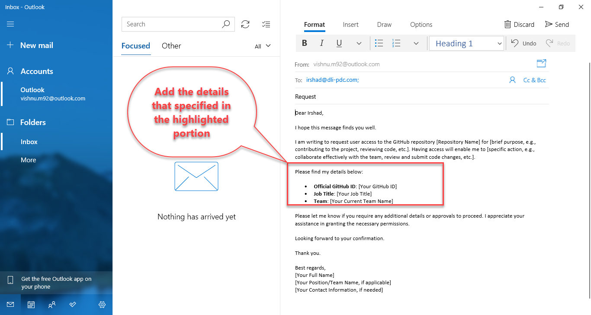The image size is (591, 315).
Task: Expand the extra font formatting chevron
Action: point(359,43)
